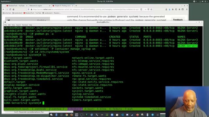Image resolution: width=209 pixels, height=117 pixels.
Task: Reload the page in Firefox
Action: pos(10,9)
